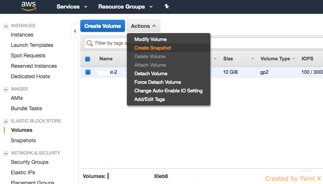
Task: Open the Resource Groups dropdown
Action: click(x=125, y=7)
